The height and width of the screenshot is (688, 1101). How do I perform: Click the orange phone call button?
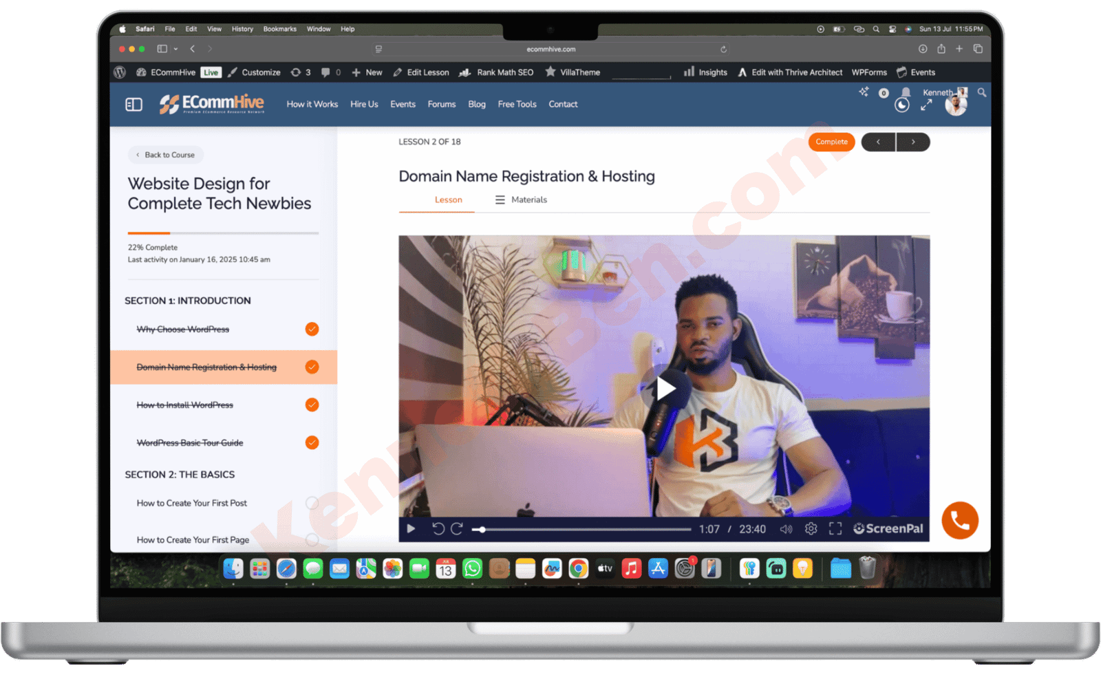coord(960,521)
